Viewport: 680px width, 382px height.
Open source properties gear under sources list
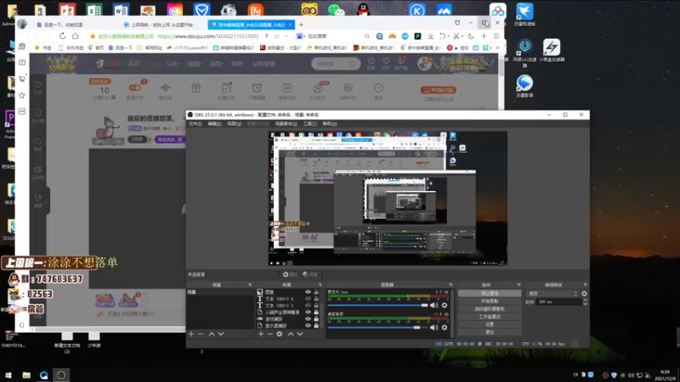280,334
